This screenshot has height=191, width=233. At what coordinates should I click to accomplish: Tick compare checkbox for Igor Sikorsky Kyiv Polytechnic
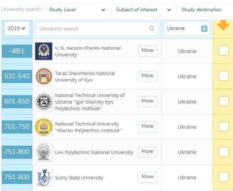224,101
